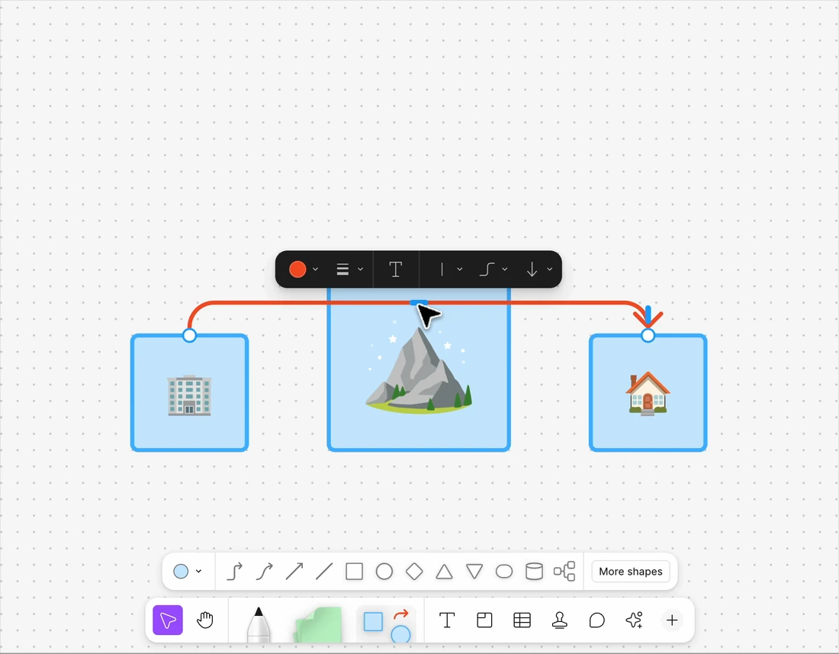This screenshot has width=839, height=654.
Task: Open the Stamp tool
Action: (x=559, y=620)
